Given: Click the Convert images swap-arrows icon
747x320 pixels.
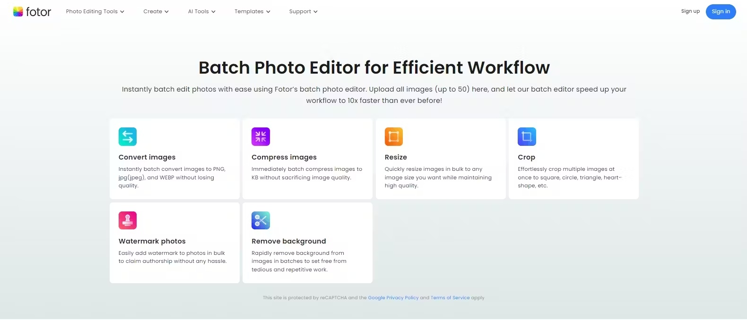Looking at the screenshot, I should tap(128, 136).
